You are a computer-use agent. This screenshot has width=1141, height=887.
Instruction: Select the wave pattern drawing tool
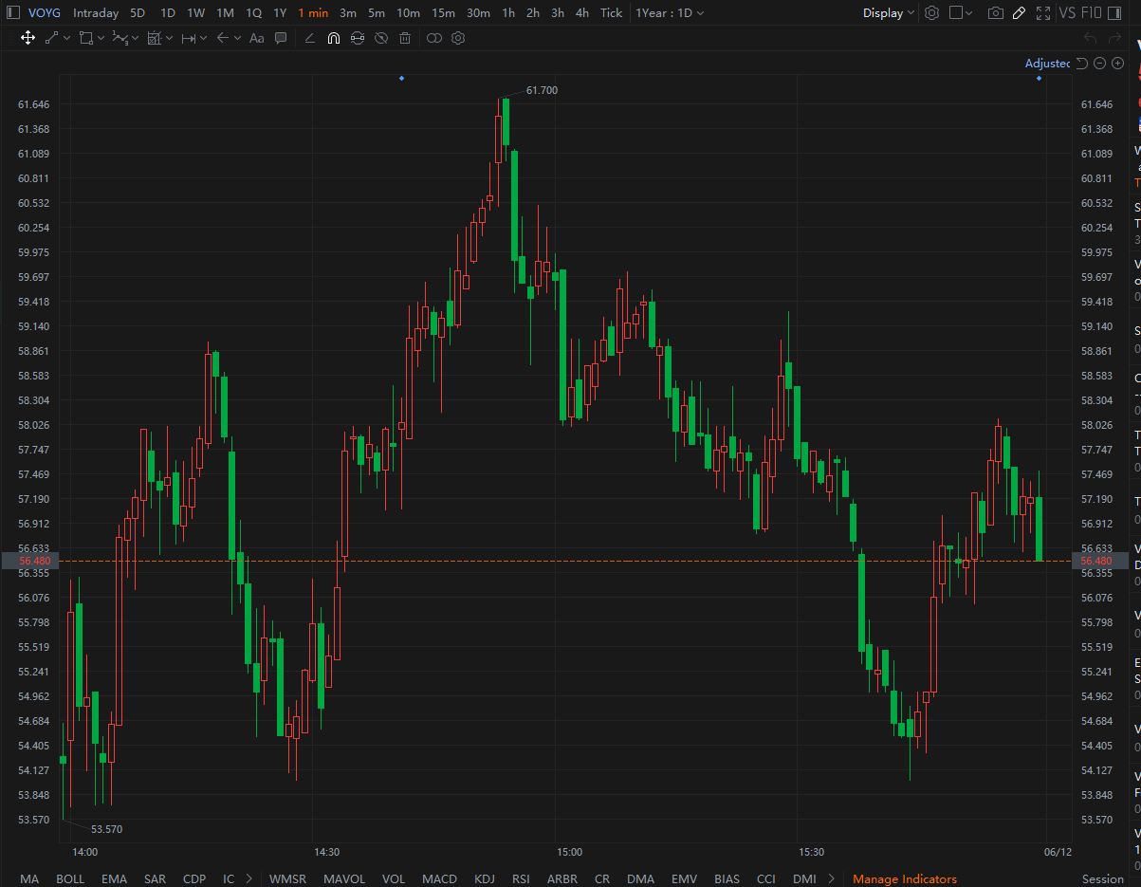(120, 38)
